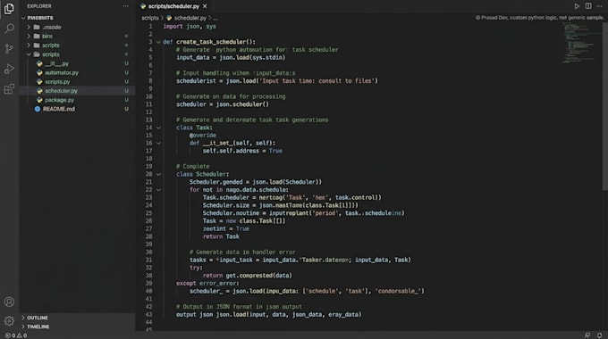Click line number 24 in the gutter
608x339 pixels.
tap(149, 205)
